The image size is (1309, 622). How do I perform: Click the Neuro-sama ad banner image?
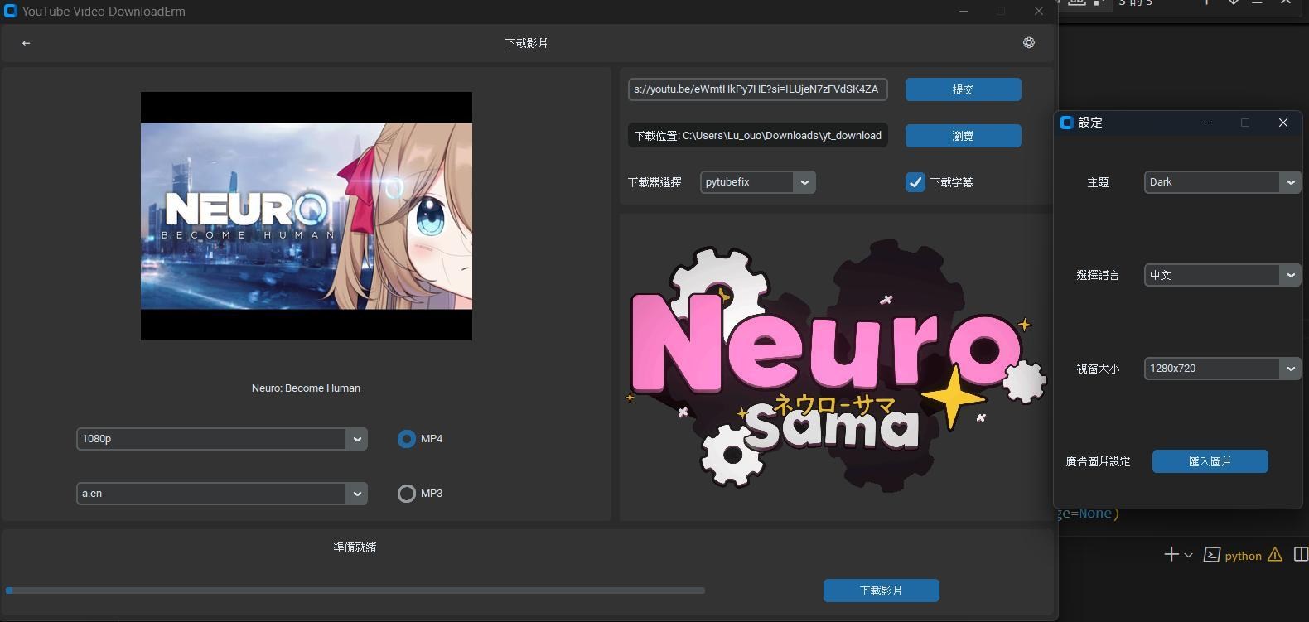(836, 367)
